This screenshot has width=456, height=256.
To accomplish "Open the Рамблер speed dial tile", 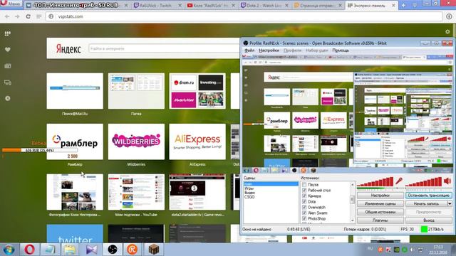I will [75, 142].
